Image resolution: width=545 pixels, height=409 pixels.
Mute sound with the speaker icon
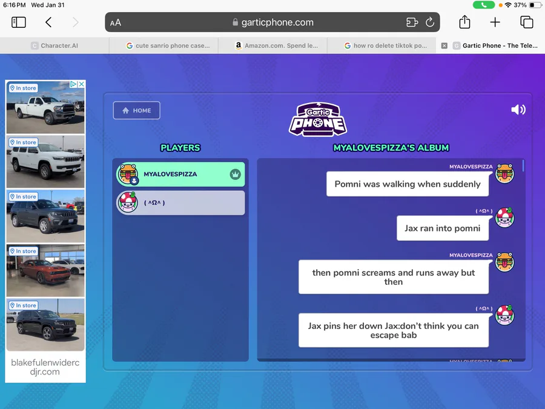(518, 110)
